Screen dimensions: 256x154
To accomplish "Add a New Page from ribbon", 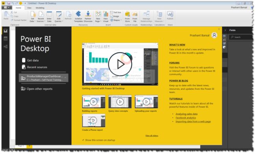I will pos(98,17).
